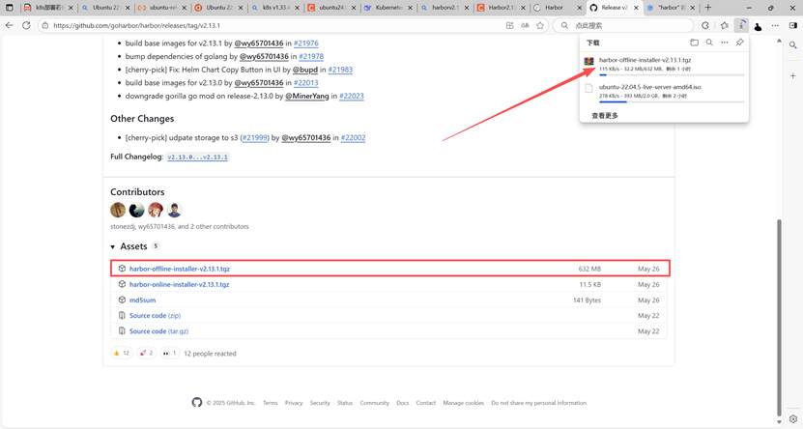Image resolution: width=803 pixels, height=429 pixels.
Task: Download harbor-offline-installer-v2.13.1.tgz asset
Action: pyautogui.click(x=179, y=269)
